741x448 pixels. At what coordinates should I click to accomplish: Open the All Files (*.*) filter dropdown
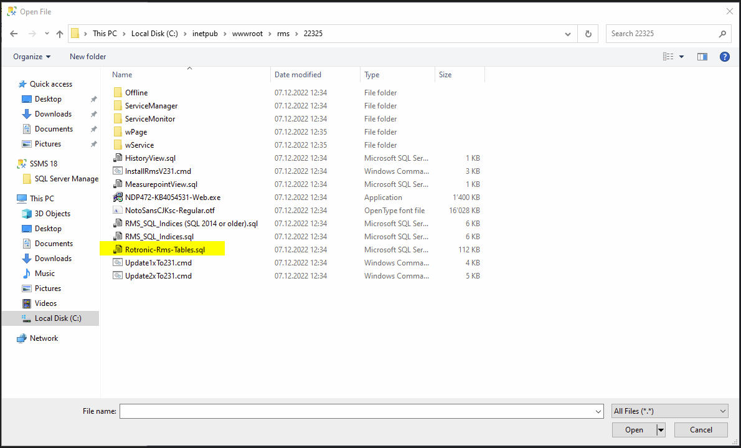click(x=669, y=411)
